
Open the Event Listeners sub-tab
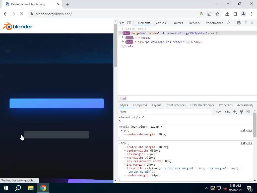pos(175,105)
